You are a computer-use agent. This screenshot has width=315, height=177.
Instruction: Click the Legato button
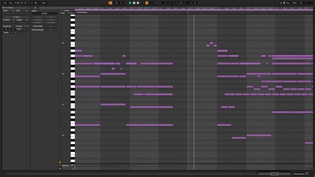(x=38, y=23)
